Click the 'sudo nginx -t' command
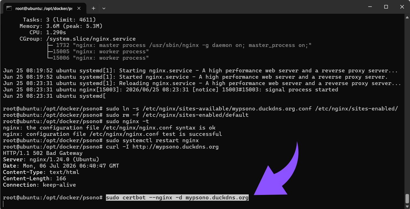This screenshot has width=410, height=209. coord(128,121)
